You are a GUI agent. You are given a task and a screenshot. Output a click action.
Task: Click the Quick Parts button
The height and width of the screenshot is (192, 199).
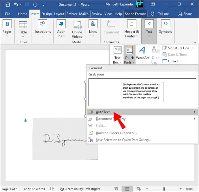(x=129, y=55)
